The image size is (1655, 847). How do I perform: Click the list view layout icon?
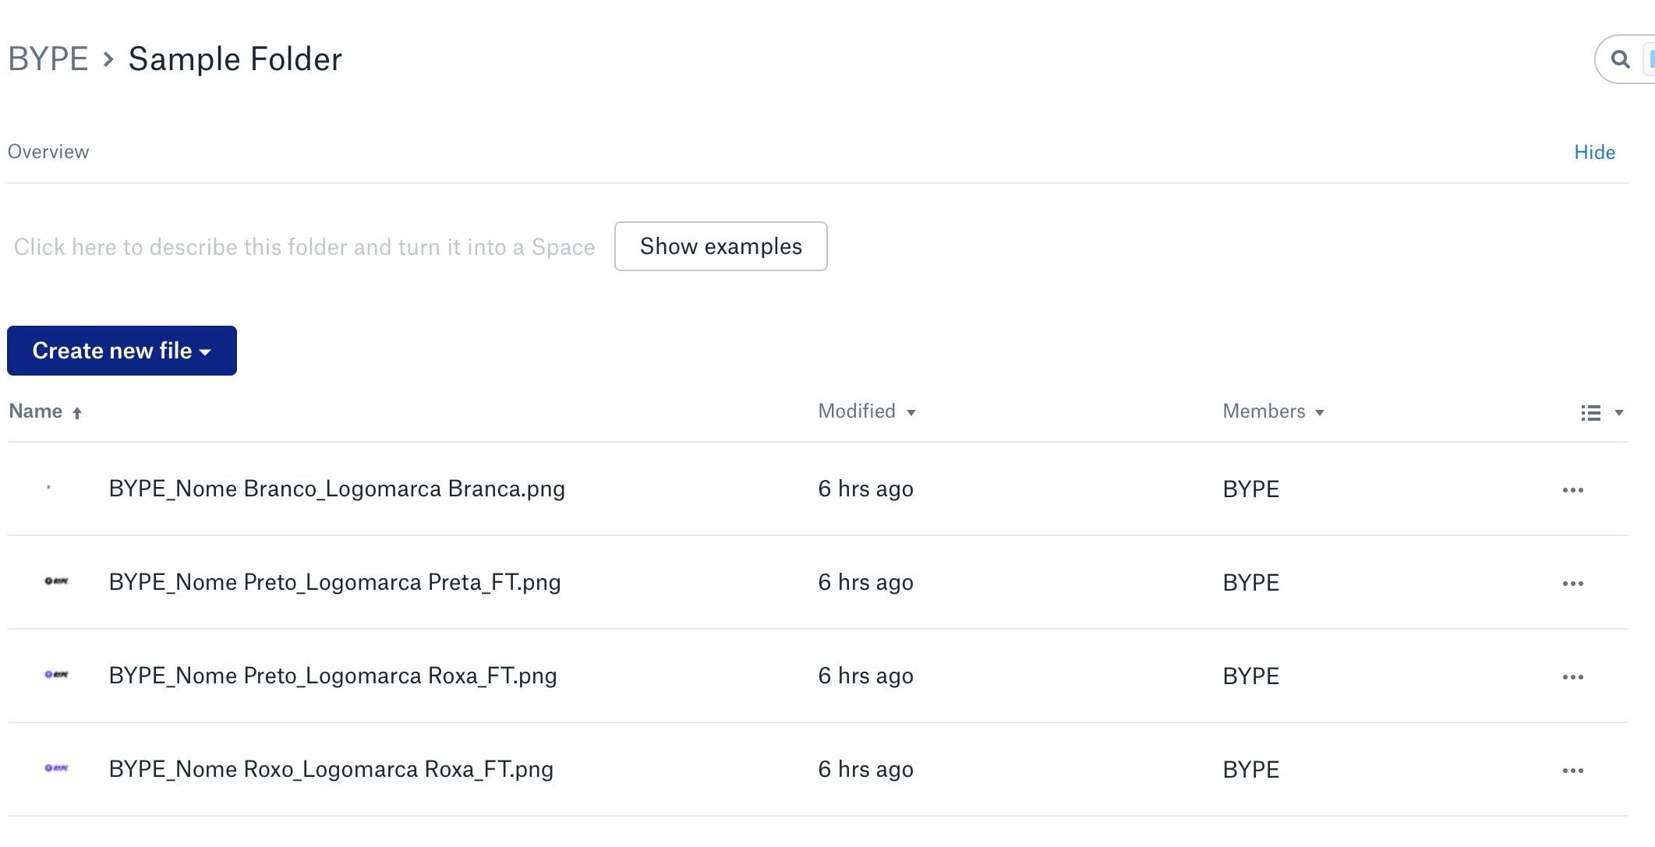1590,413
